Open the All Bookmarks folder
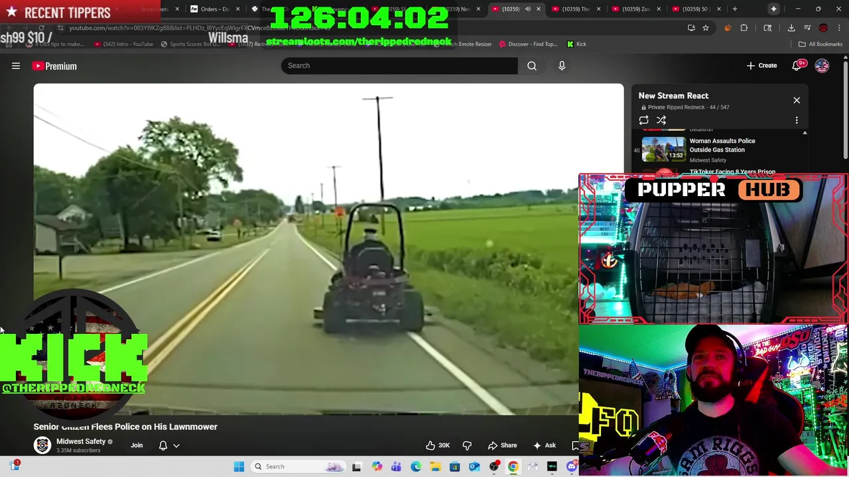The image size is (849, 477). 820,44
